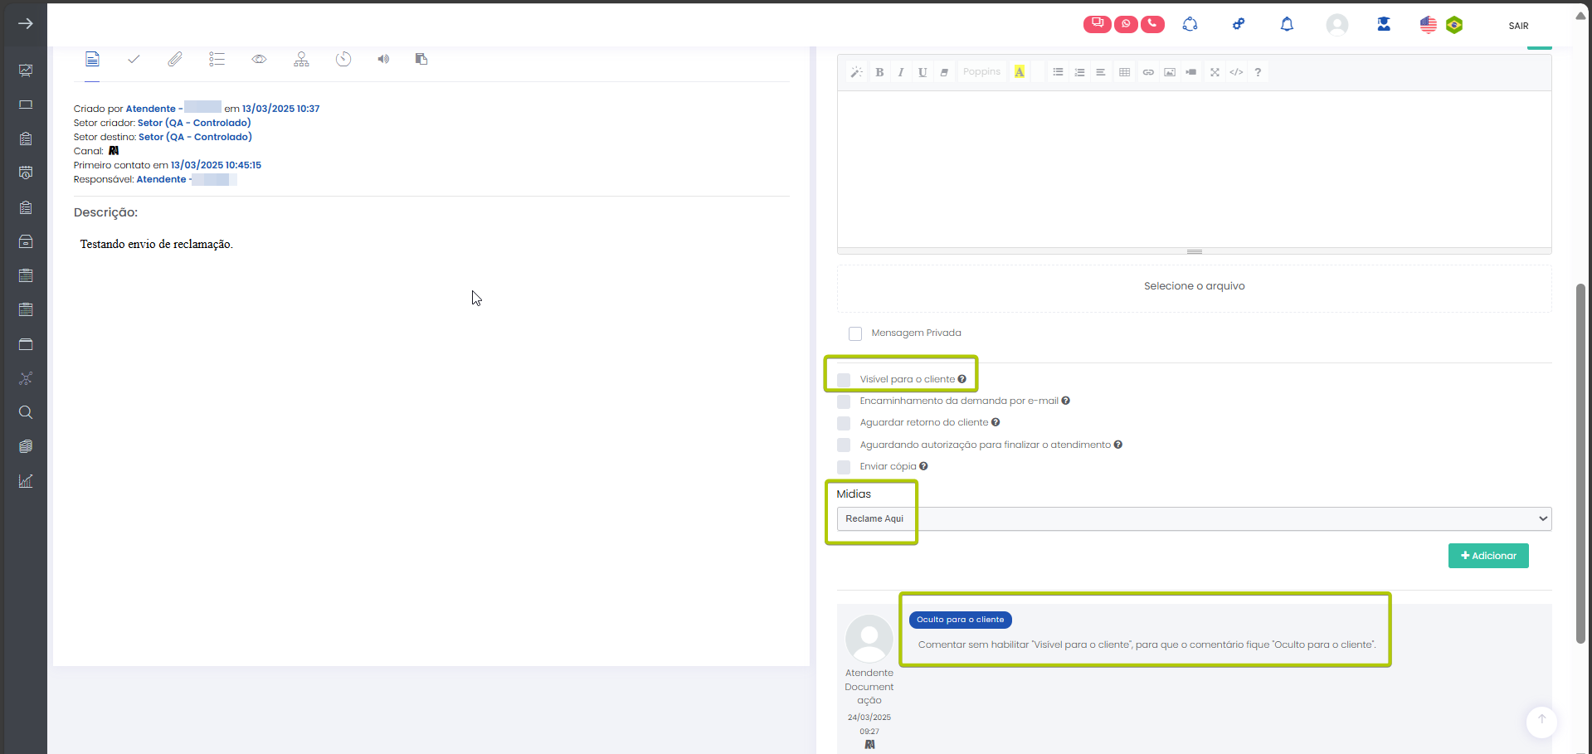Switch to the checkmark tab

click(x=134, y=59)
